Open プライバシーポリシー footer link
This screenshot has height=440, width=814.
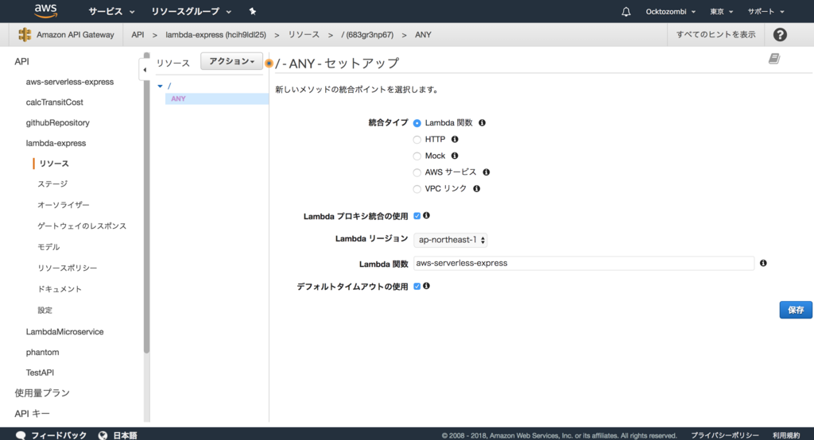tap(724, 435)
